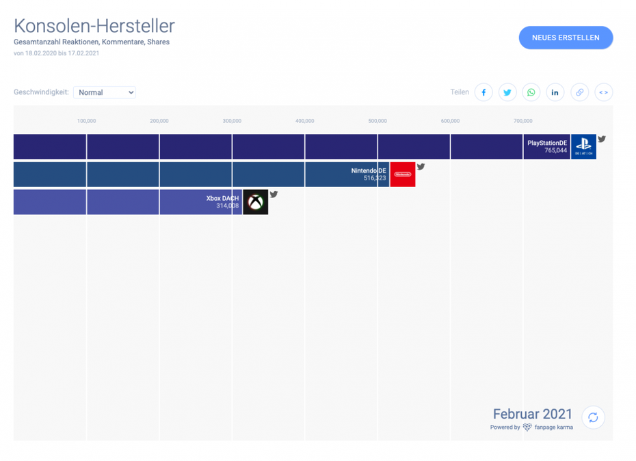
Task: Replay the animation with refresh icon
Action: click(593, 417)
